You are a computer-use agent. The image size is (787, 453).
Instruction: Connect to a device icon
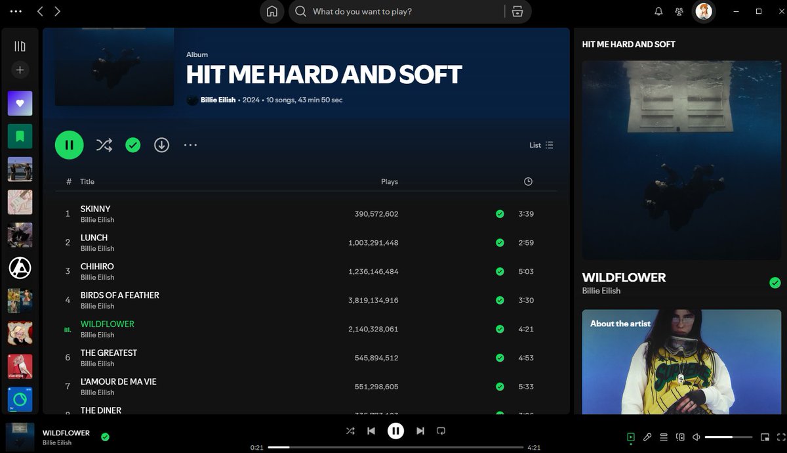point(680,437)
